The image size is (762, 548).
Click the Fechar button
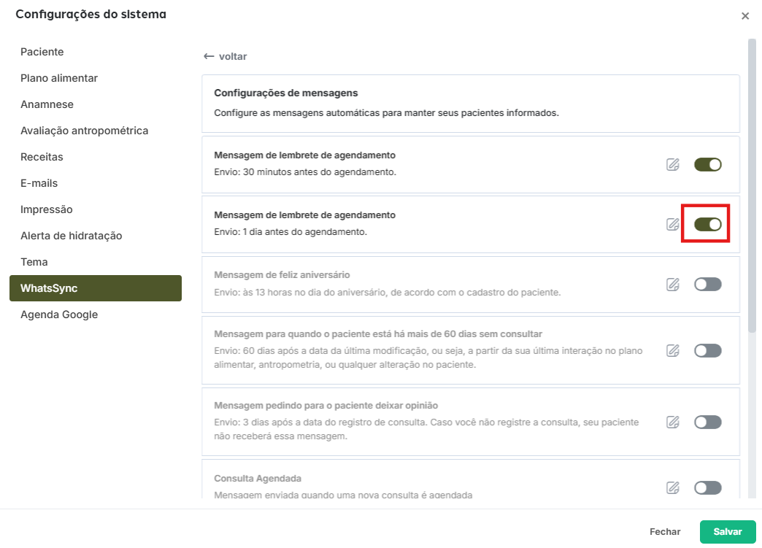click(x=665, y=532)
